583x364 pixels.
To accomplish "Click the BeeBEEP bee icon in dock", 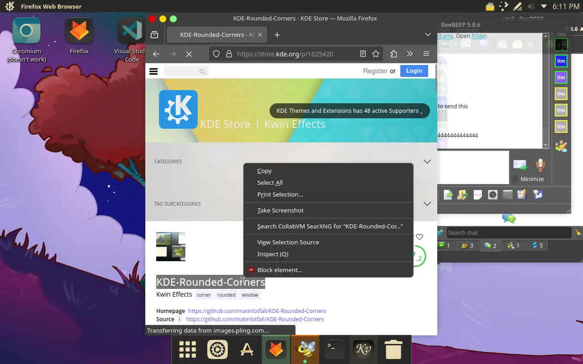I will [x=305, y=349].
